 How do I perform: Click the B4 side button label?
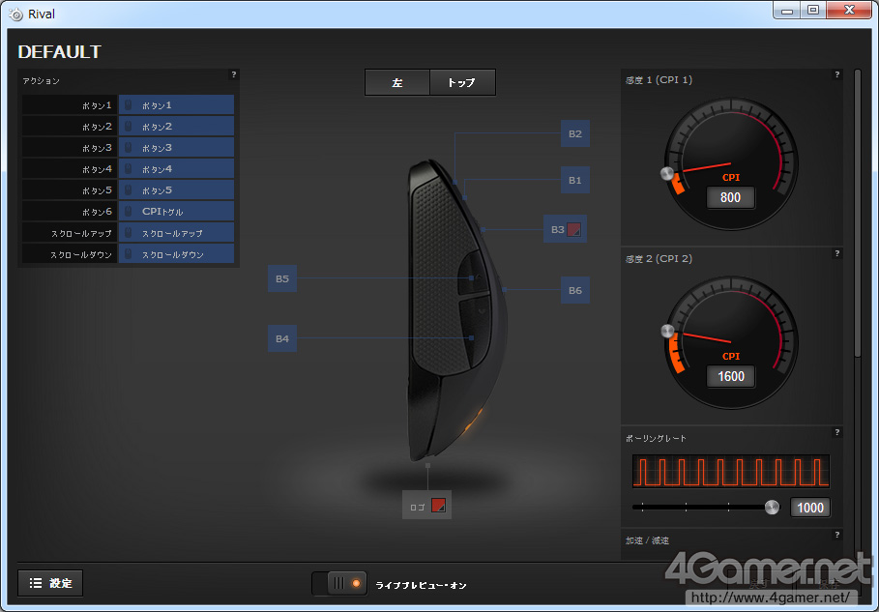pyautogui.click(x=282, y=338)
